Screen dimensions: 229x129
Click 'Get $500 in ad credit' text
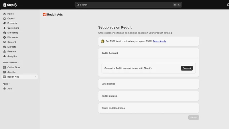click(x=129, y=41)
